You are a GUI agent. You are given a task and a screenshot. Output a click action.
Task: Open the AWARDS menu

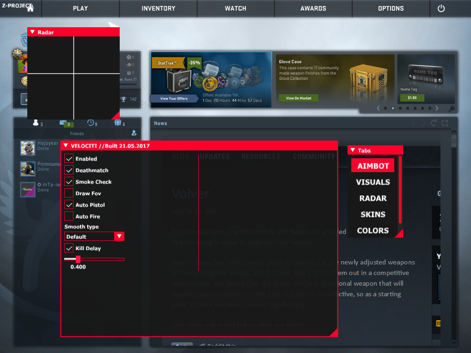tap(313, 8)
